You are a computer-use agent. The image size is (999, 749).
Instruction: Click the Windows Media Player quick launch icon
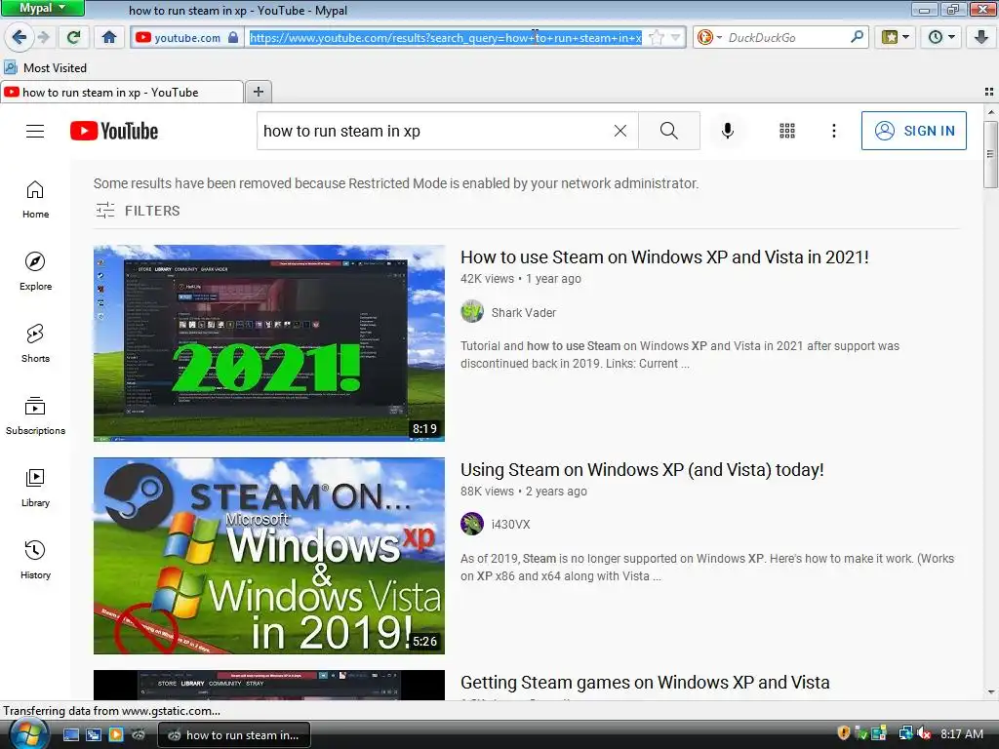pos(115,735)
